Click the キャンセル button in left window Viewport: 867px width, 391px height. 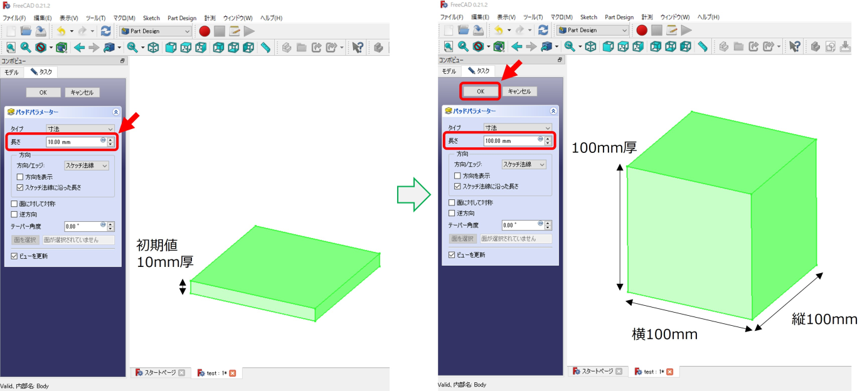click(x=82, y=93)
